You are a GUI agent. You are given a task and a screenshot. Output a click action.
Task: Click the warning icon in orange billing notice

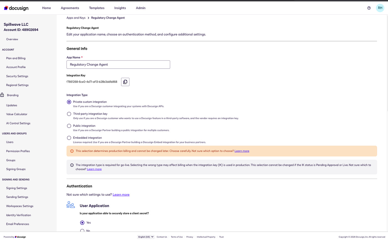coord(72,151)
